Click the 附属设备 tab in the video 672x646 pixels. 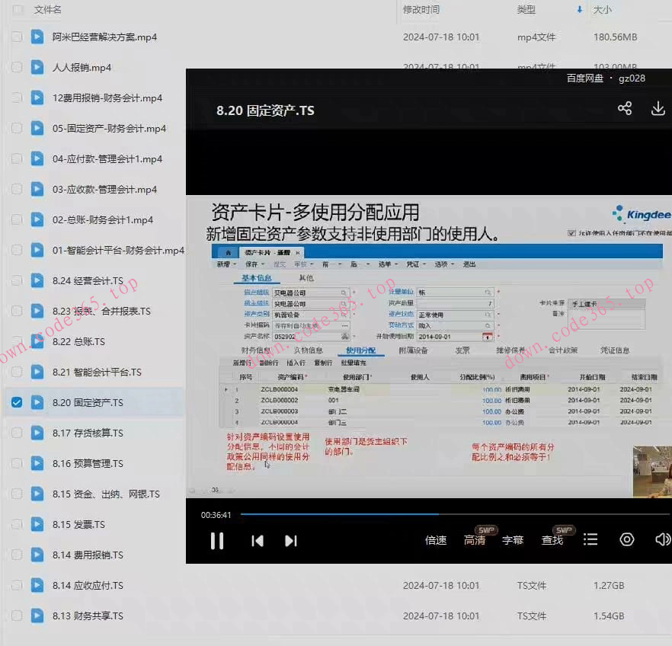click(x=413, y=350)
